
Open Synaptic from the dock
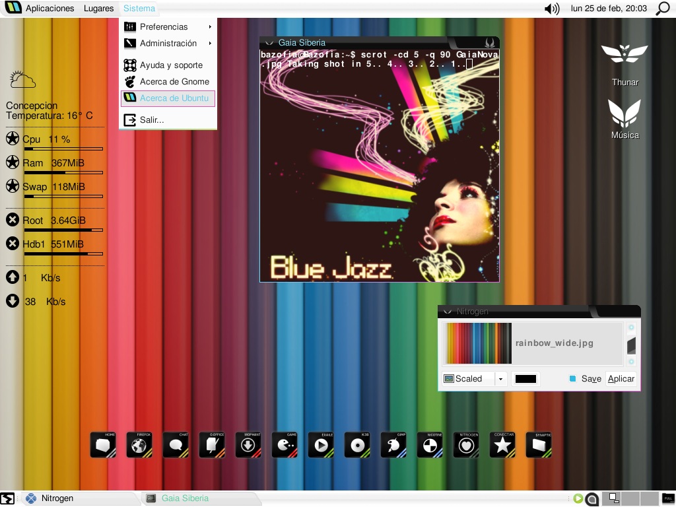539,444
